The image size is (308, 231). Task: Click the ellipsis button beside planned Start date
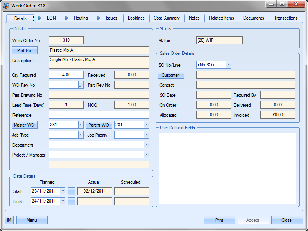(71, 191)
